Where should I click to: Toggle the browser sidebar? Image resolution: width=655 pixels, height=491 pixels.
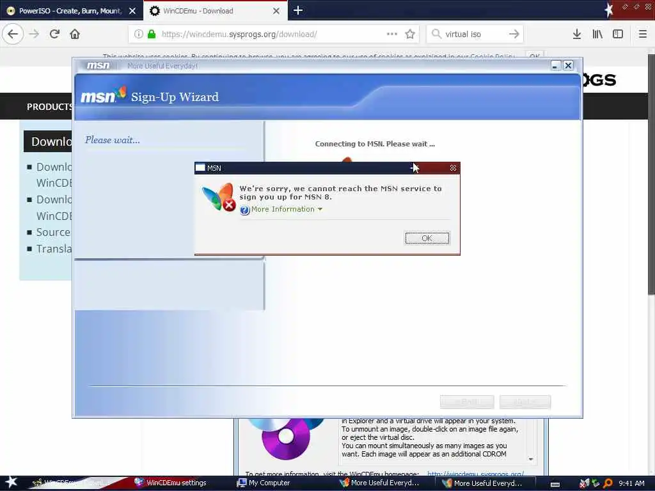[x=618, y=34]
